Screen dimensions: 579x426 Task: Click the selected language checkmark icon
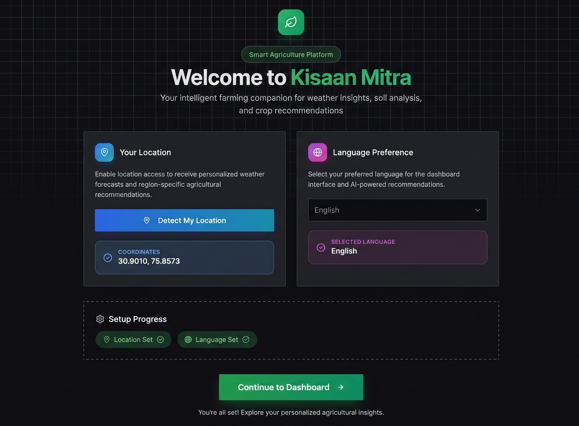(321, 248)
